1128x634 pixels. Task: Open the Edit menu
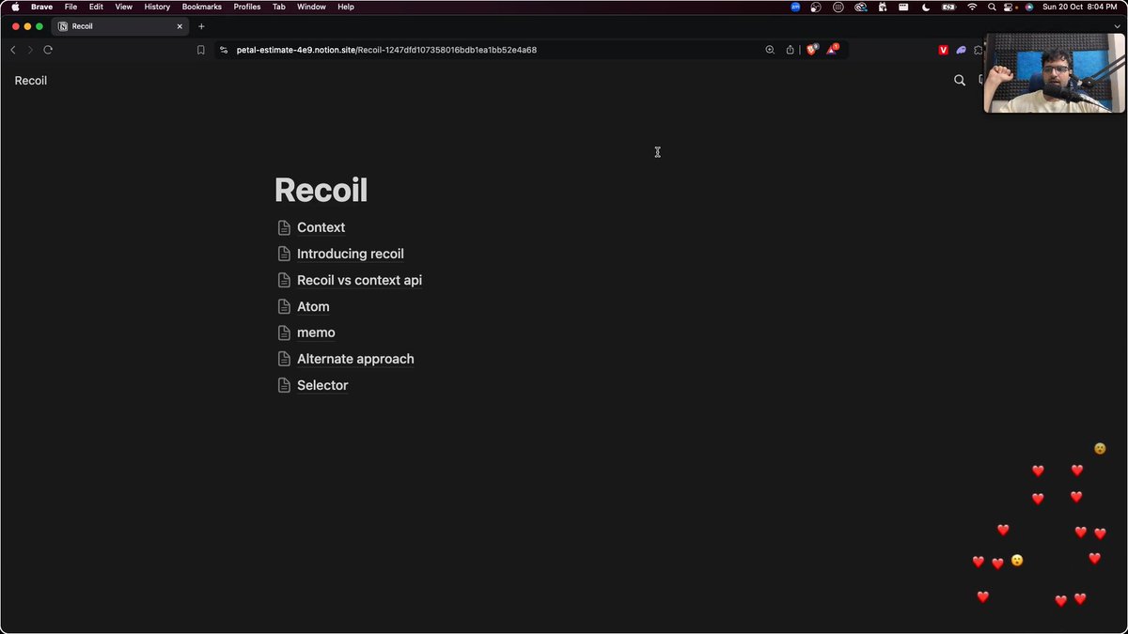[96, 7]
